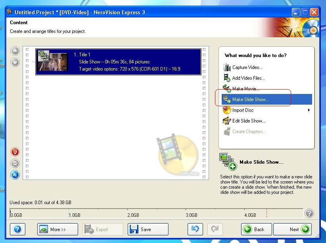Close the NeroVision Express window

314,12
